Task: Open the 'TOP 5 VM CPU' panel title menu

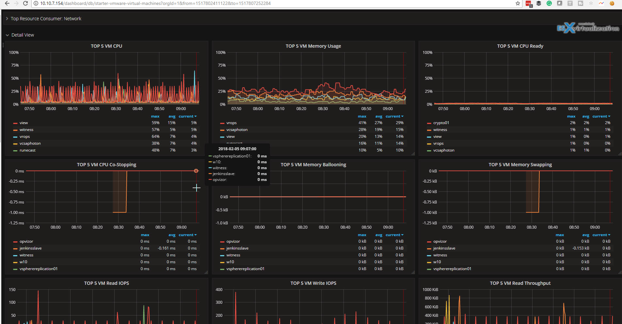Action: click(x=106, y=46)
